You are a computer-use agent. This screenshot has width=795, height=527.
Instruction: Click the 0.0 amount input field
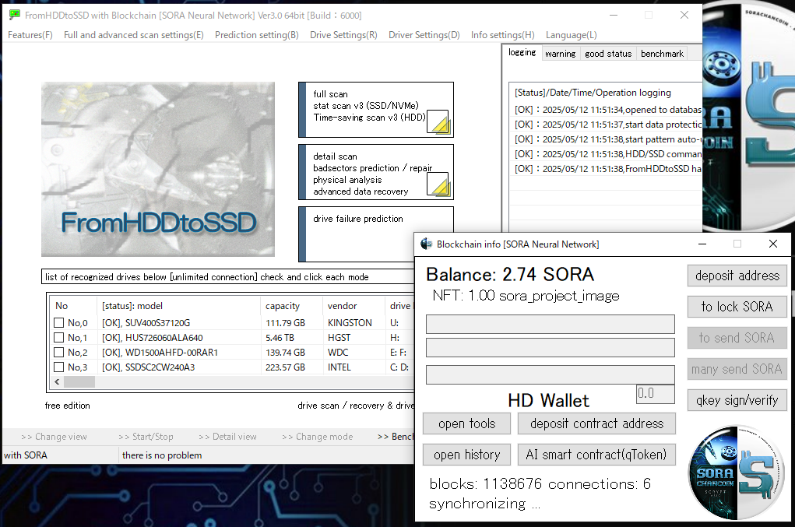pos(655,394)
